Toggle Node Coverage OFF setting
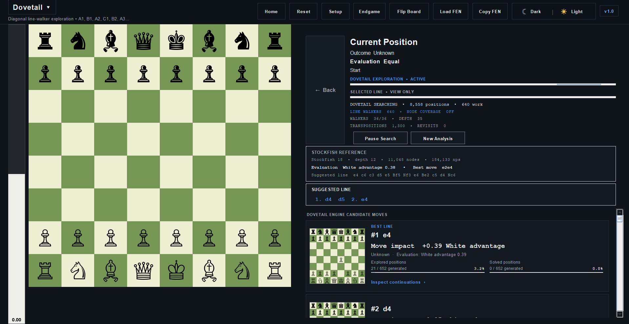The height and width of the screenshot is (324, 629). pyautogui.click(x=430, y=112)
